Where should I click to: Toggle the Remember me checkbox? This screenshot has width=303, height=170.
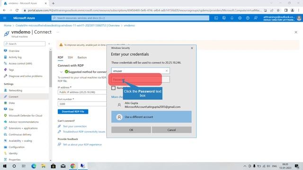[x=114, y=88]
